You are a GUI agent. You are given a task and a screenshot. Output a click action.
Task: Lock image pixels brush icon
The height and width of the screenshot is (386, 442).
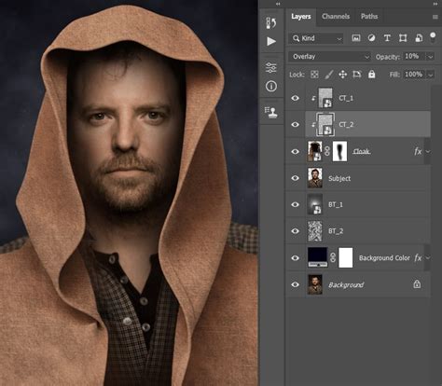point(329,75)
